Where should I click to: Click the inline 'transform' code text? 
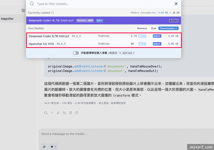[121, 96]
